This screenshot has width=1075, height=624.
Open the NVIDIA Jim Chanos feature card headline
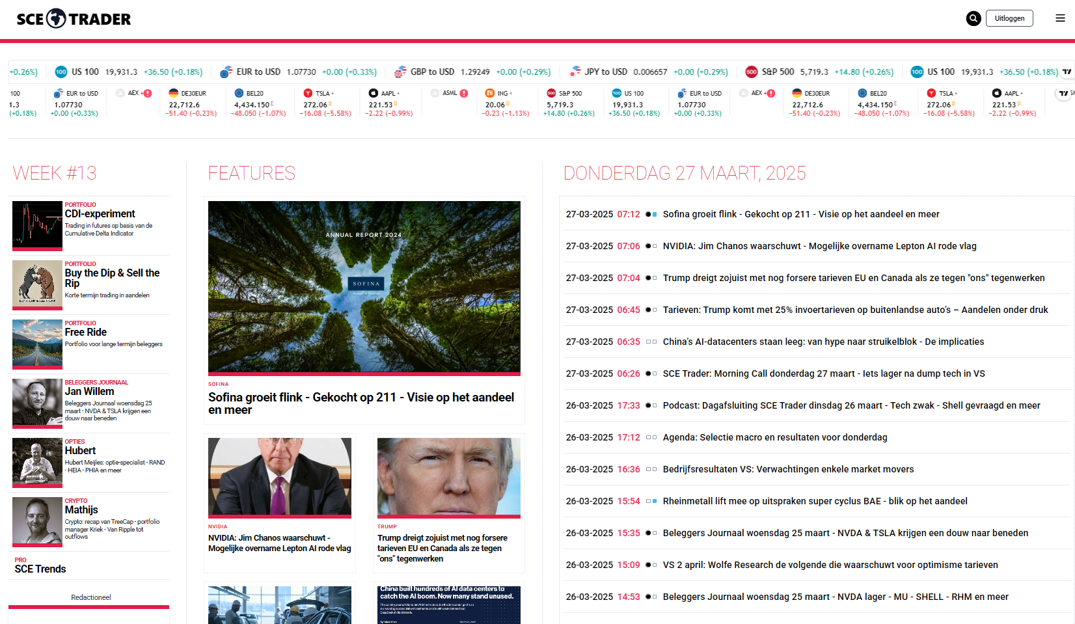[x=280, y=543]
